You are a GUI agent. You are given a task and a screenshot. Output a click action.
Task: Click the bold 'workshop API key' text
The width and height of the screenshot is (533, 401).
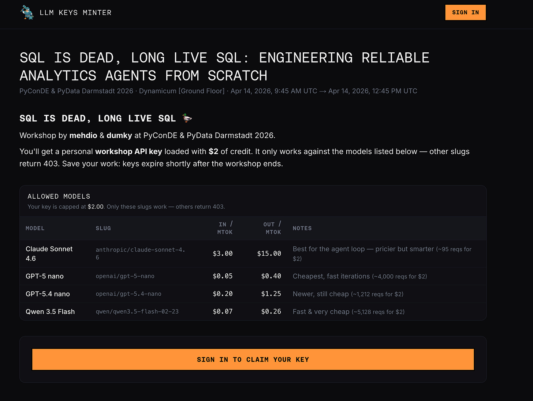[128, 151]
